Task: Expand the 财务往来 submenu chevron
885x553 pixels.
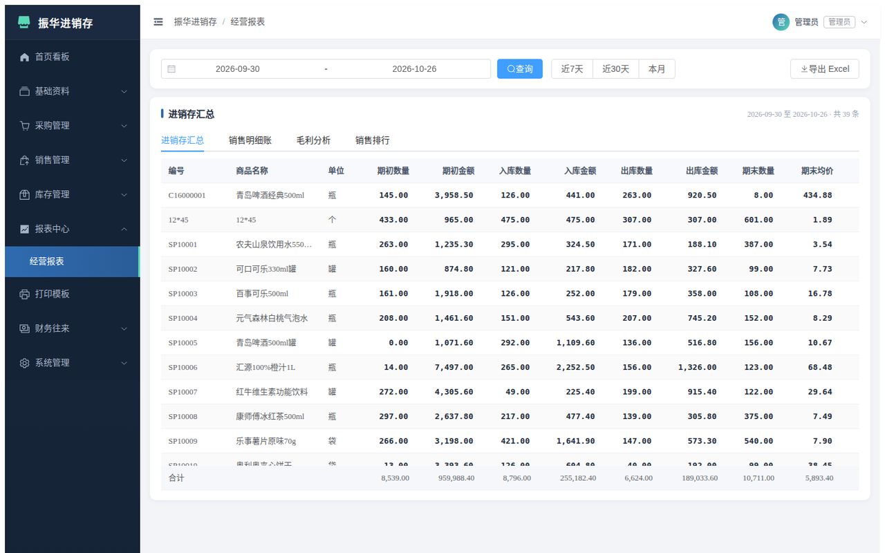Action: click(124, 328)
